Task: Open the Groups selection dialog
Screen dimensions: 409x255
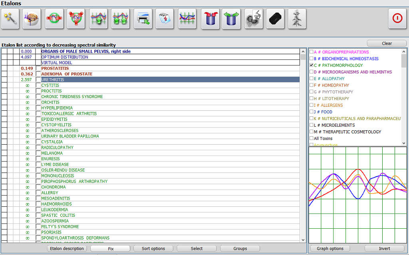Action: pos(240,248)
